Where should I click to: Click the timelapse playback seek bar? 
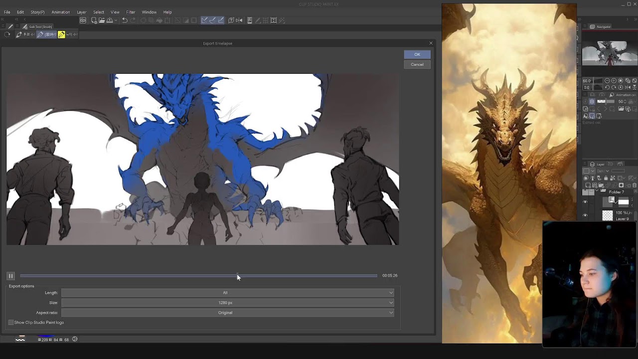tap(199, 276)
